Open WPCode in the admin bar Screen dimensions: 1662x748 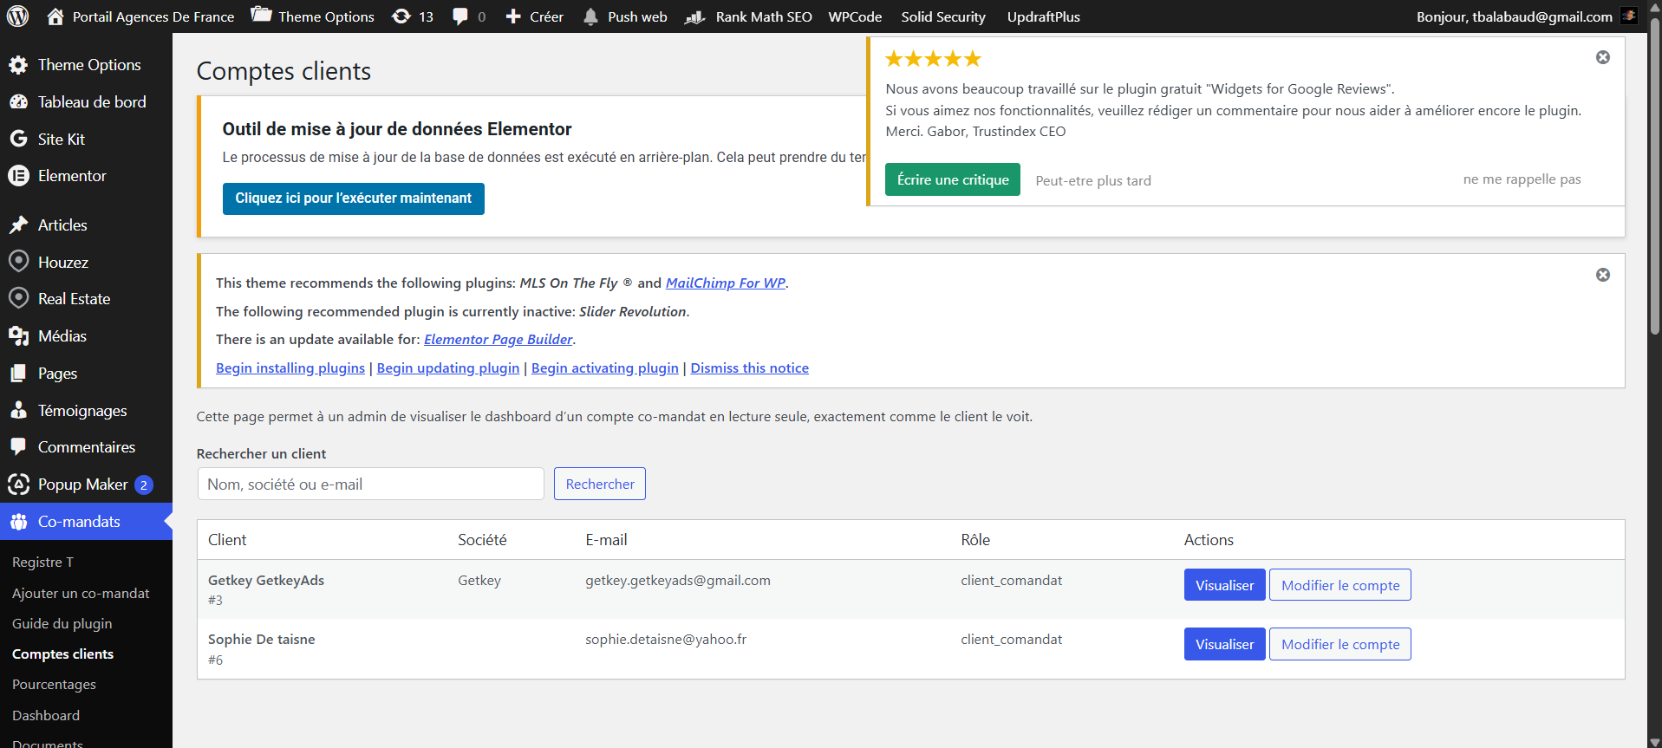pos(855,16)
